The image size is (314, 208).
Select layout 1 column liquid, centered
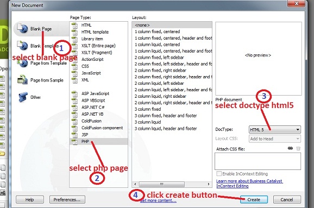172,45
